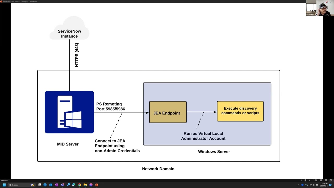
Task: Open Facebook taskbar icon
Action: 45,185
